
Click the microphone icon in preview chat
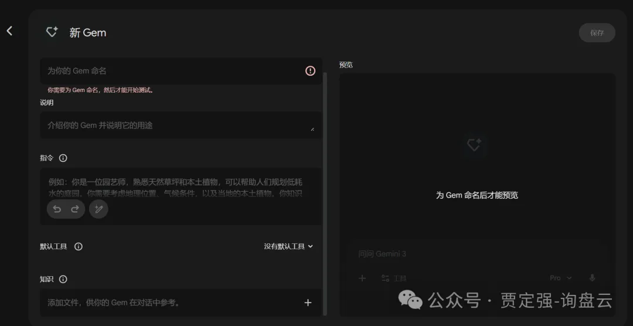(x=592, y=278)
